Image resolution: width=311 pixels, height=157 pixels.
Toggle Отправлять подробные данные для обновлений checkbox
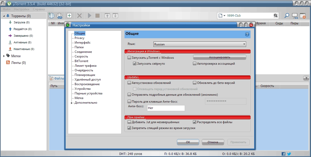129,95
